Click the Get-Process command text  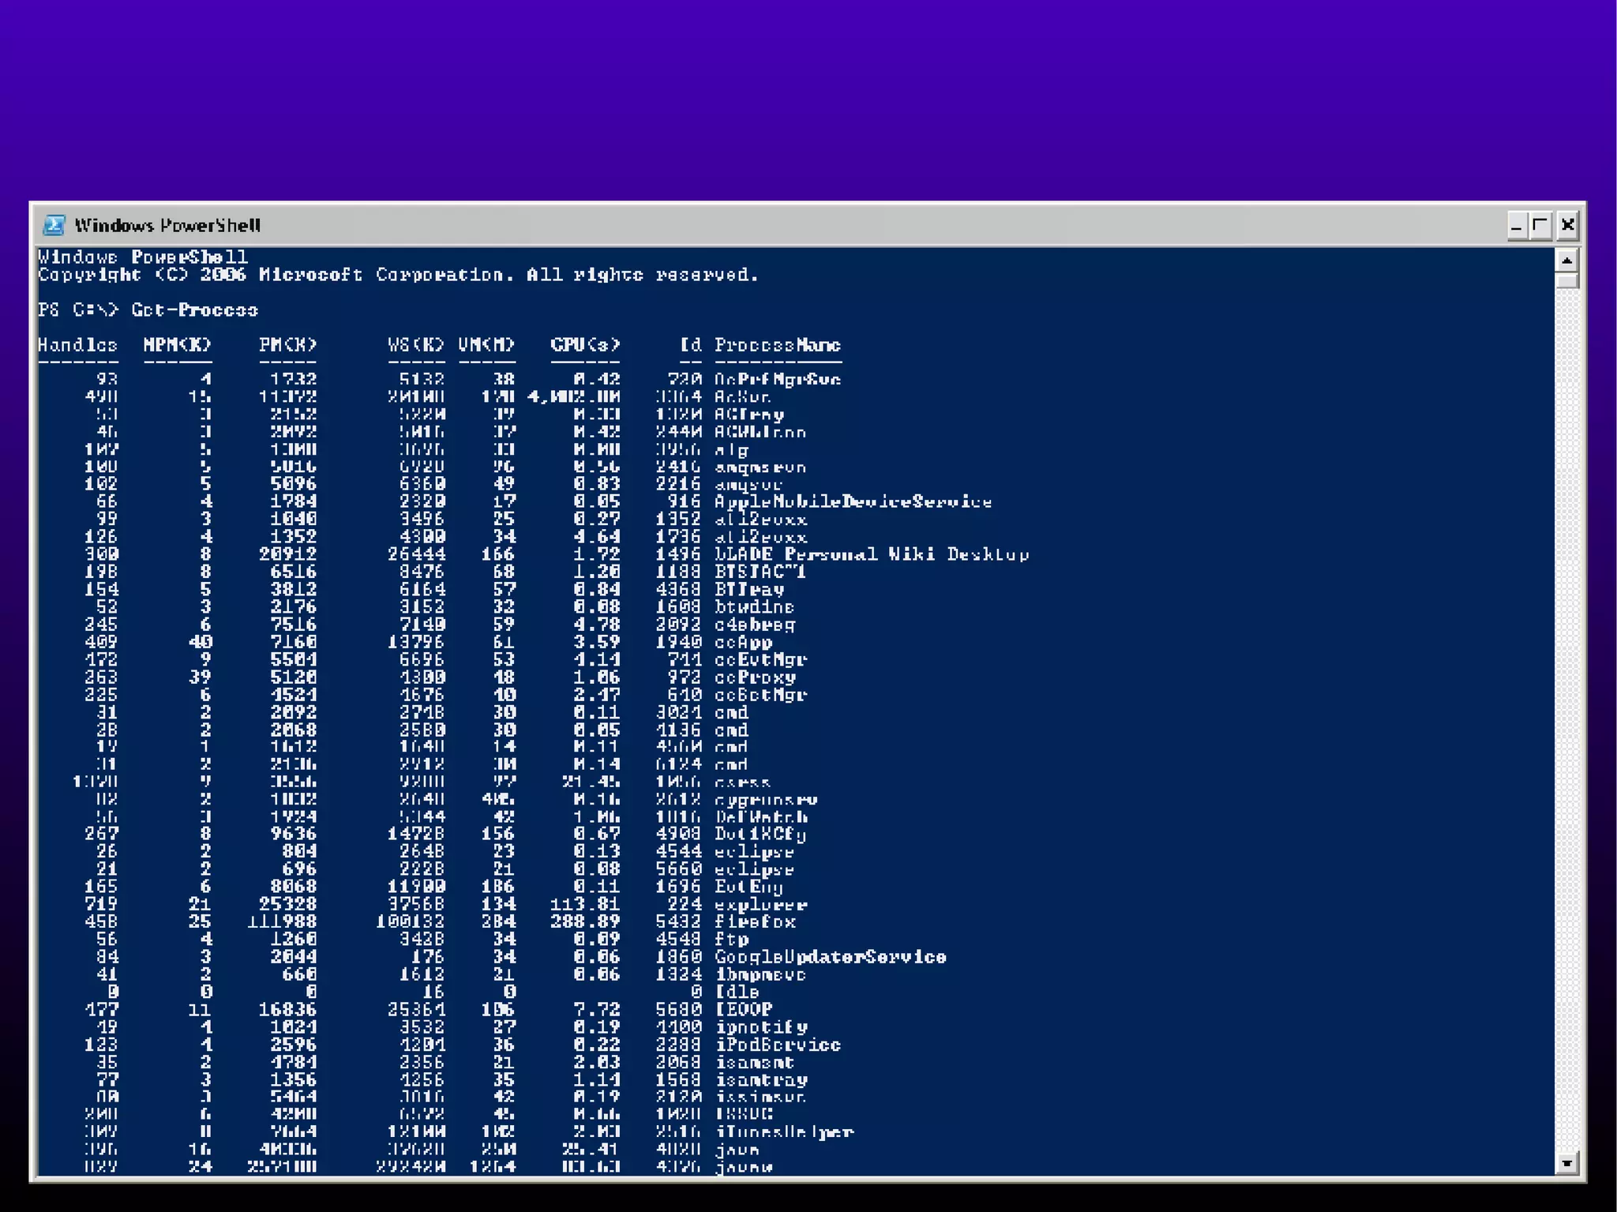(x=194, y=310)
